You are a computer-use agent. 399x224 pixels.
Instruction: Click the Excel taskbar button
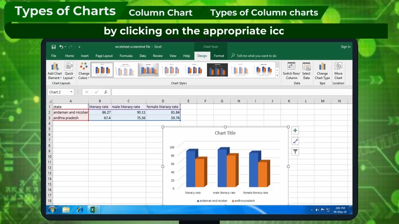pyautogui.click(x=94, y=210)
